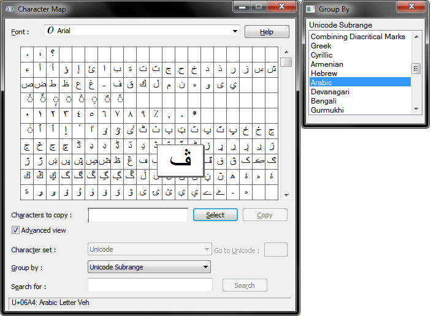Select the Arabic percent sign character
431x316 pixels.
[156, 115]
